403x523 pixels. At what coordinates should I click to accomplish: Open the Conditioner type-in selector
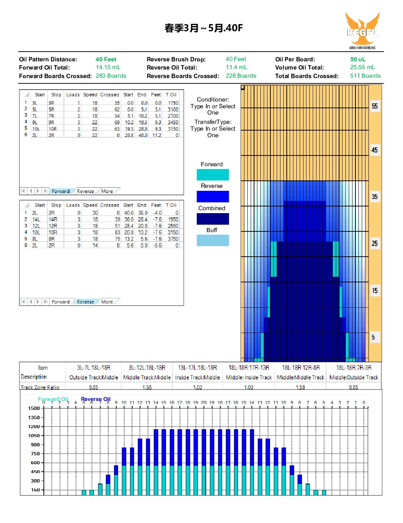[x=213, y=109]
